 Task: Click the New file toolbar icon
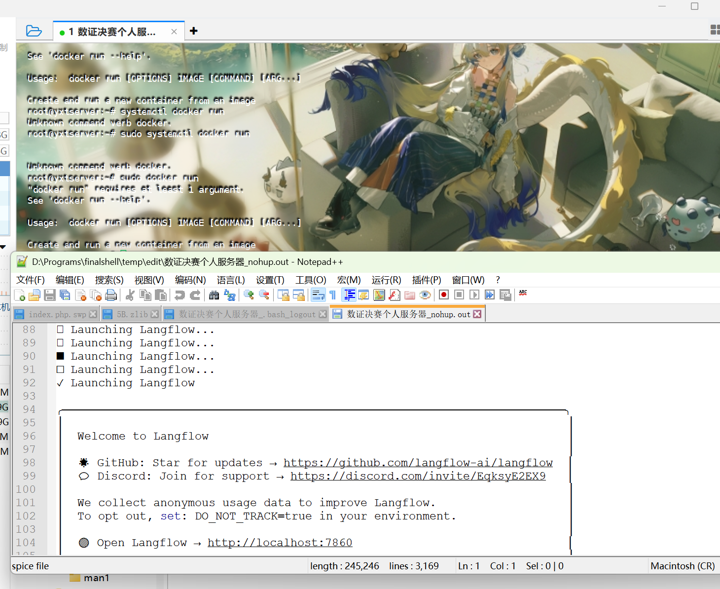tap(20, 295)
